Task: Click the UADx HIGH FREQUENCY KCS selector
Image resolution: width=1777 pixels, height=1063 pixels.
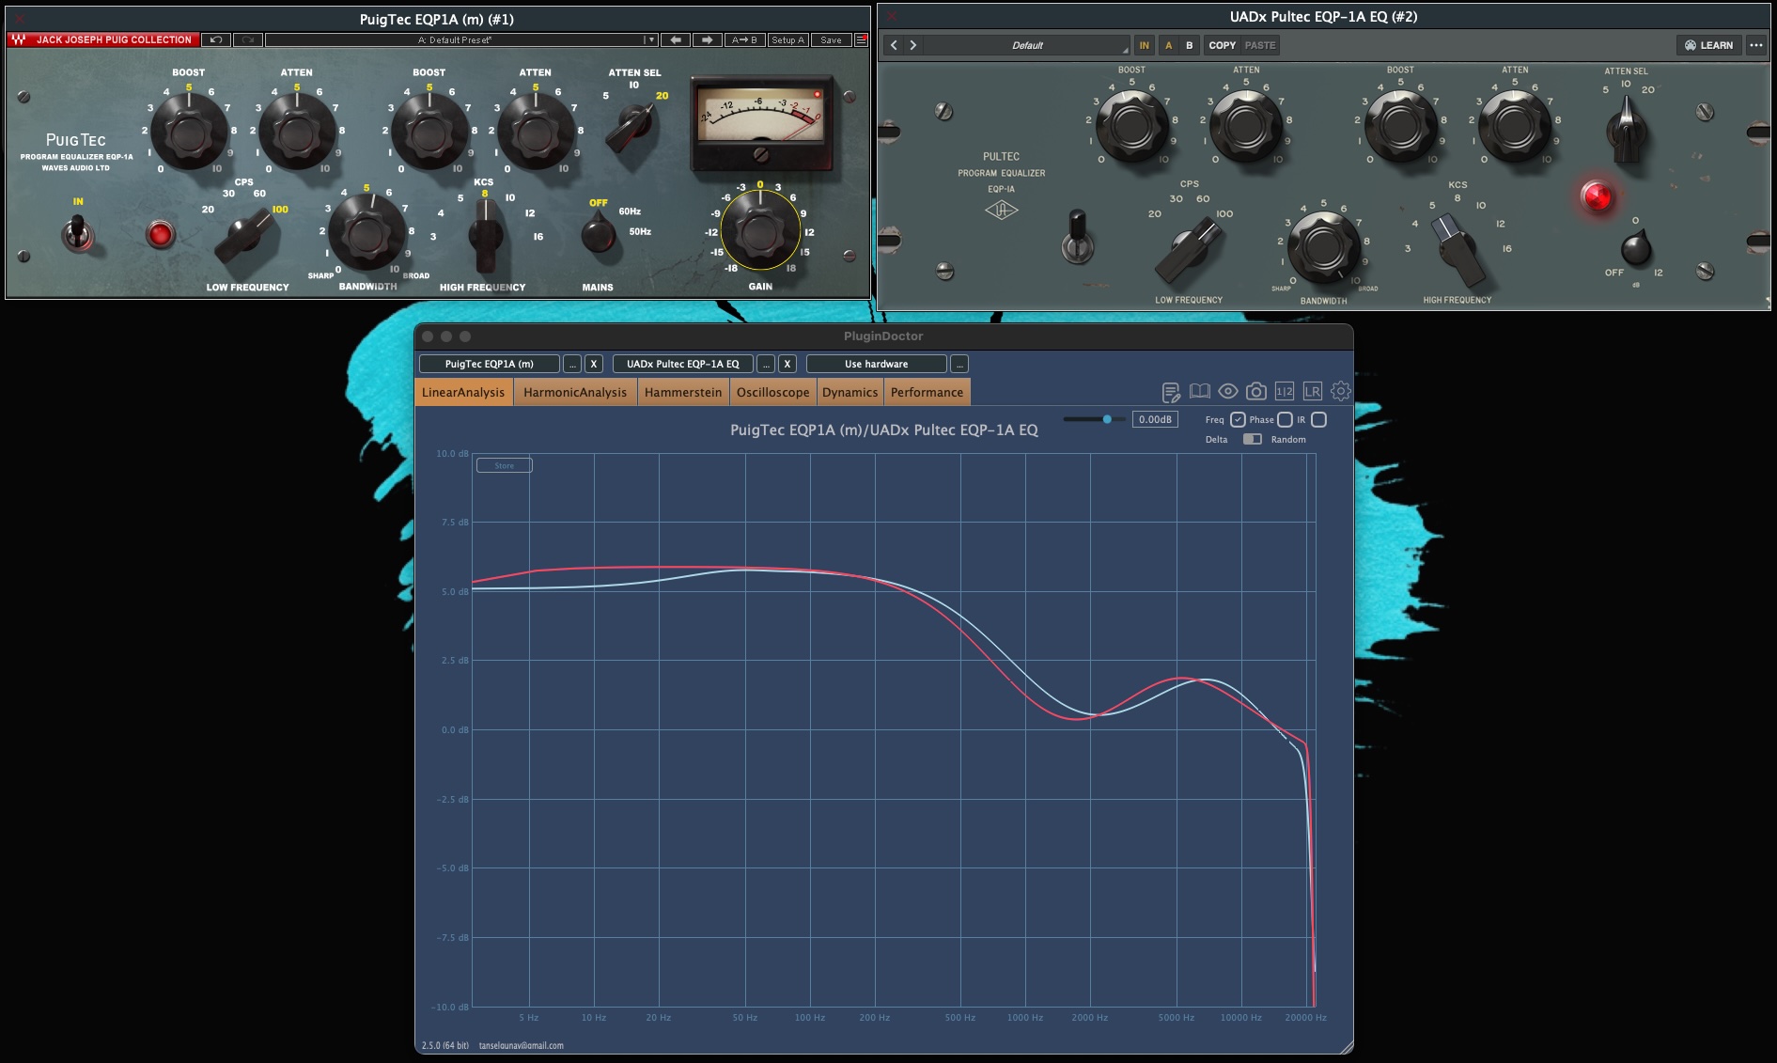Action: click(x=1457, y=247)
